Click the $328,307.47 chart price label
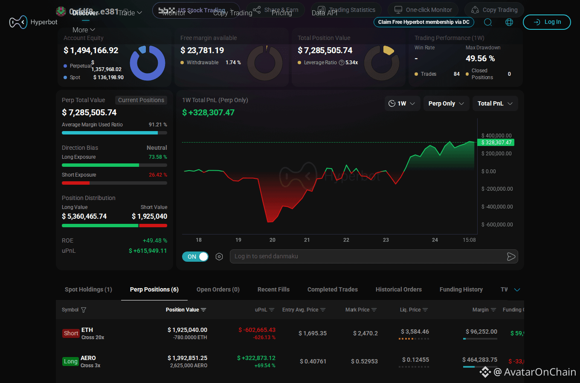The image size is (580, 383). 496,143
